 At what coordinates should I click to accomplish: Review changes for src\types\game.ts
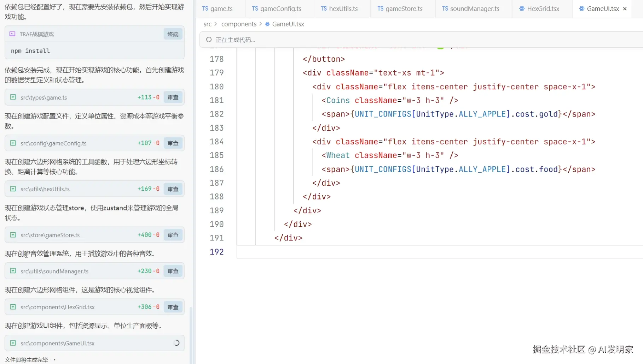click(173, 97)
